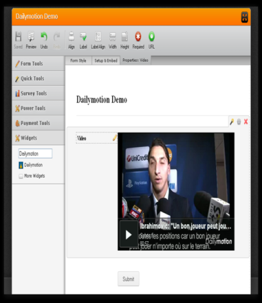Open More Widgets item

[32, 176]
